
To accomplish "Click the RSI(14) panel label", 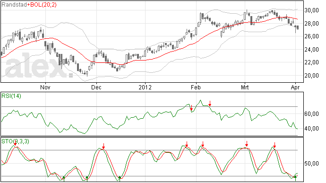I will point(11,96).
